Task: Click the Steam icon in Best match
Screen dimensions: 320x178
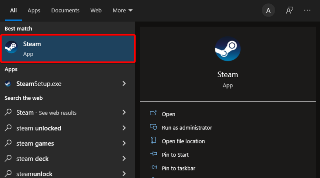Action: tap(11, 47)
